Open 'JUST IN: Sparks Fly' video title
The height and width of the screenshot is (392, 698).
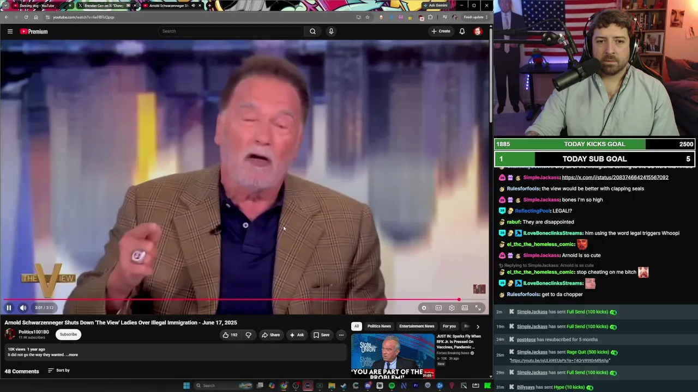click(459, 341)
